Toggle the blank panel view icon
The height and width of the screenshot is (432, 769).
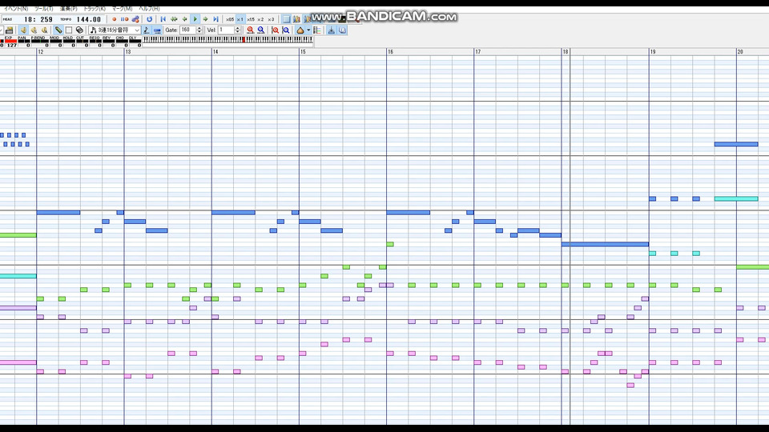[287, 19]
